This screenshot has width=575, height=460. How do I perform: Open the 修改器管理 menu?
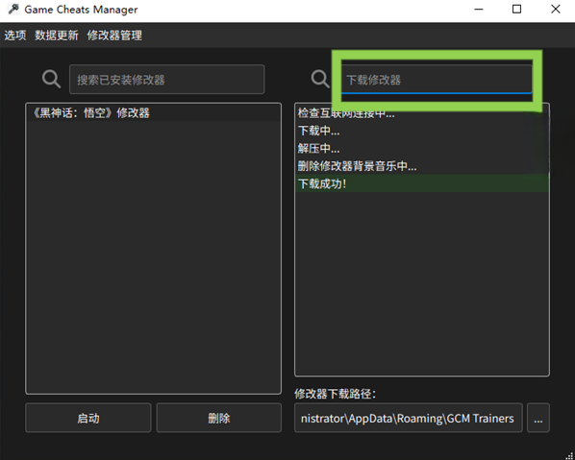(114, 36)
